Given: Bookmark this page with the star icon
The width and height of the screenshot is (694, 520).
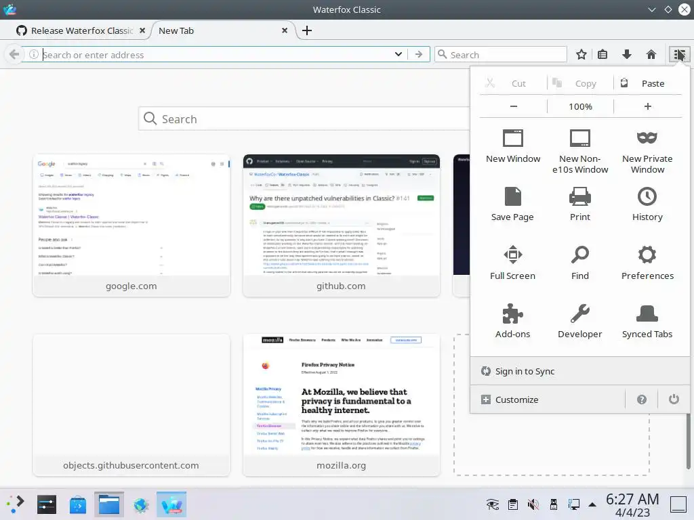Looking at the screenshot, I should tap(581, 55).
